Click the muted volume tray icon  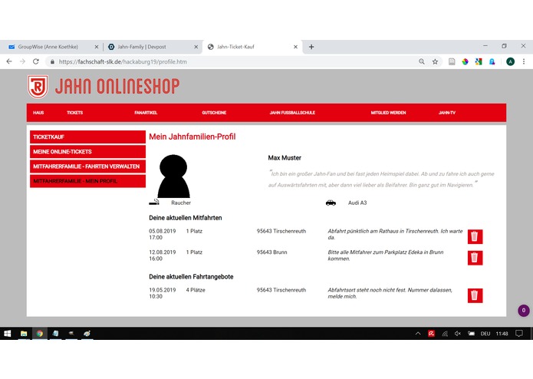pyautogui.click(x=458, y=334)
